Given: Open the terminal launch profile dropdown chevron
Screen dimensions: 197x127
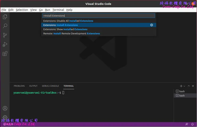Looking at the screenshot, I should pyautogui.click(x=184, y=86).
